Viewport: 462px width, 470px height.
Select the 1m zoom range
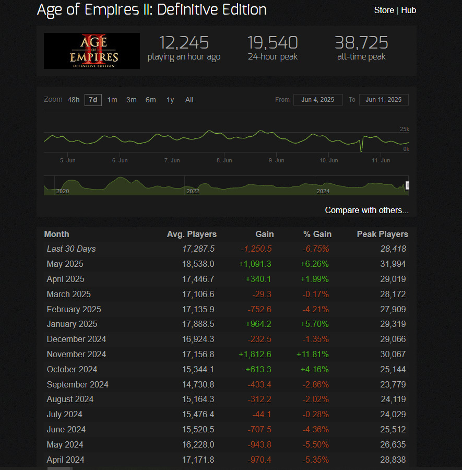(x=112, y=100)
